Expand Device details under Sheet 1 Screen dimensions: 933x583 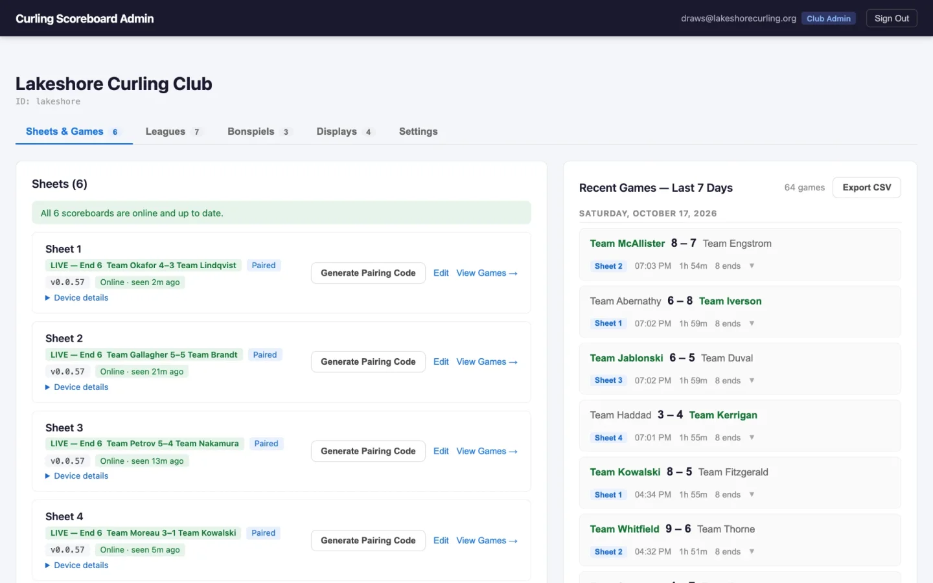coord(76,298)
